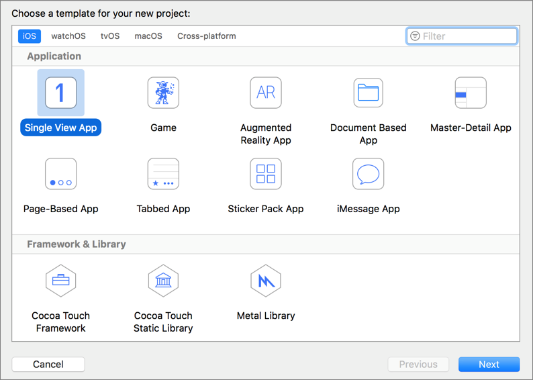533x380 pixels.
Task: Select the Single View App template icon
Action: click(60, 93)
